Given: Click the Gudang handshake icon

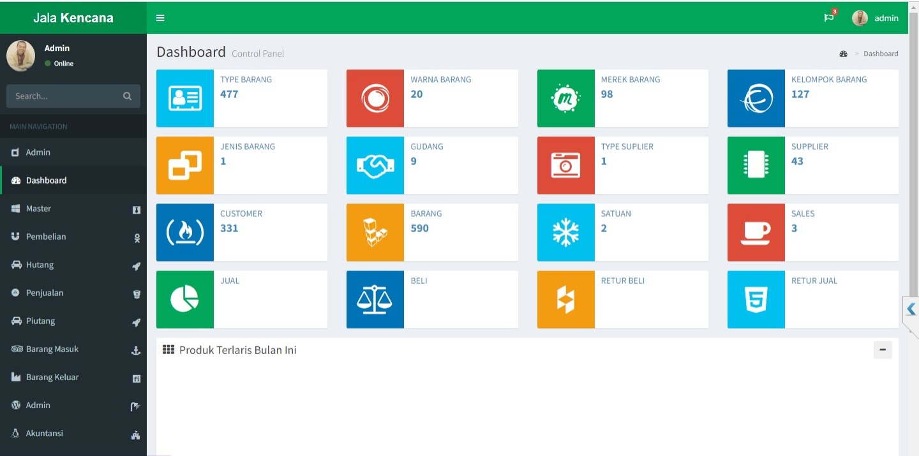Looking at the screenshot, I should 375,165.
